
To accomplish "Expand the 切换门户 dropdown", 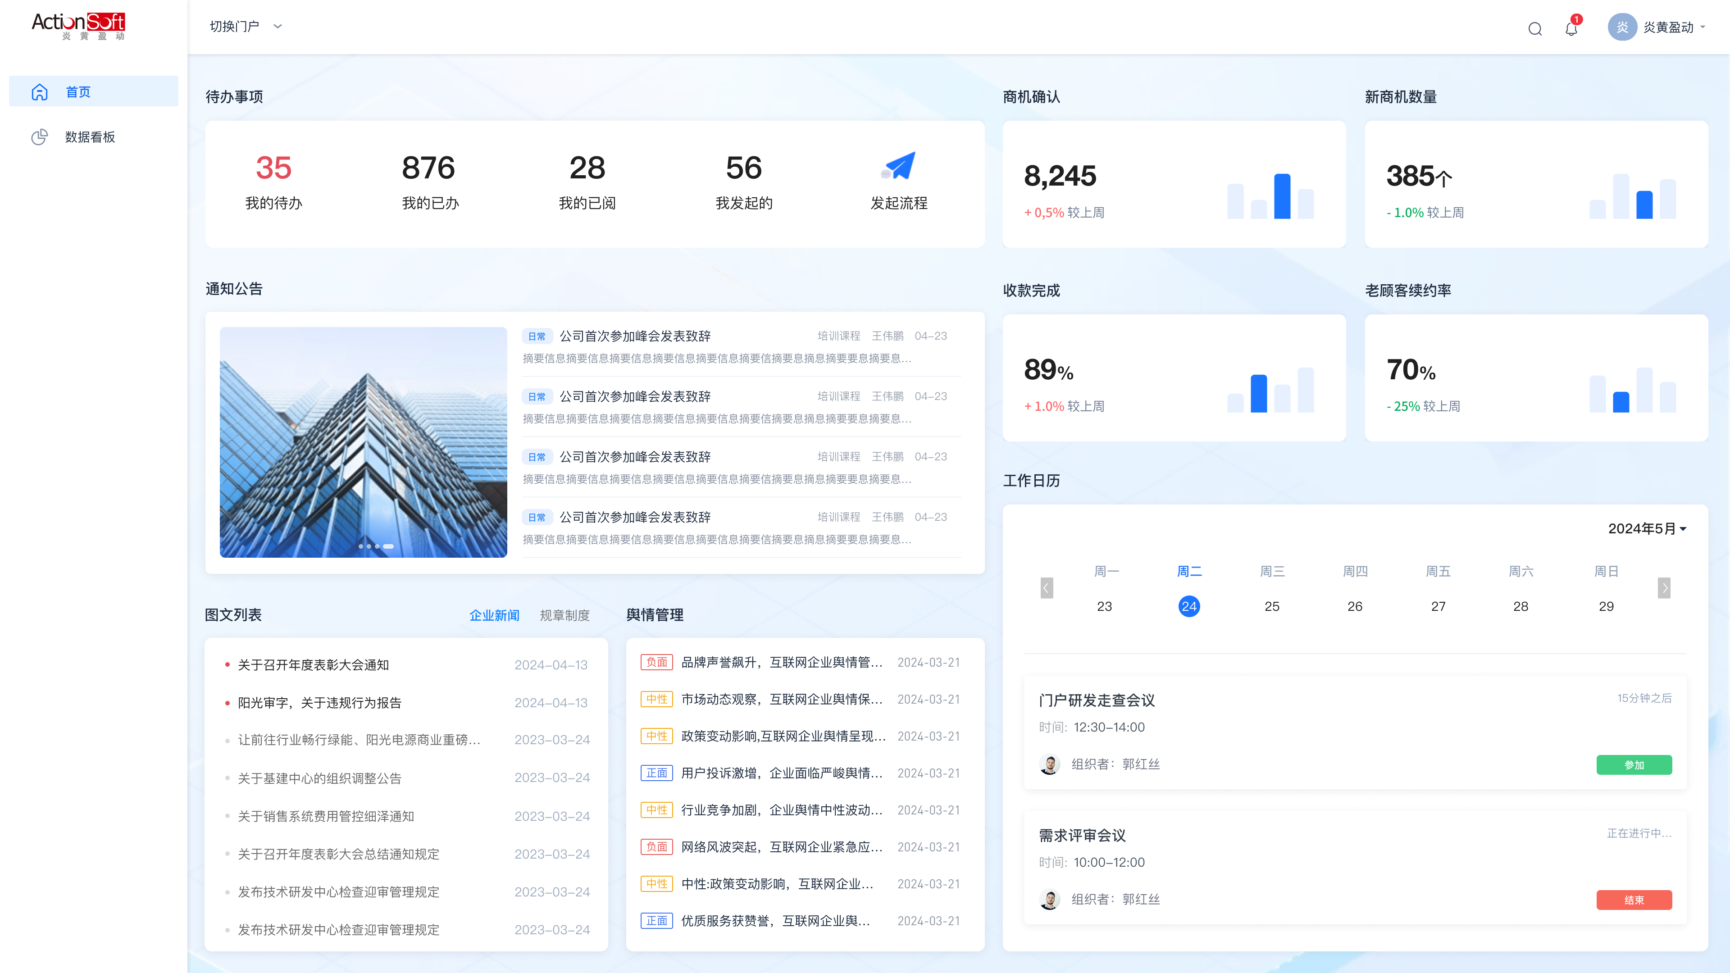I will 245,27.
